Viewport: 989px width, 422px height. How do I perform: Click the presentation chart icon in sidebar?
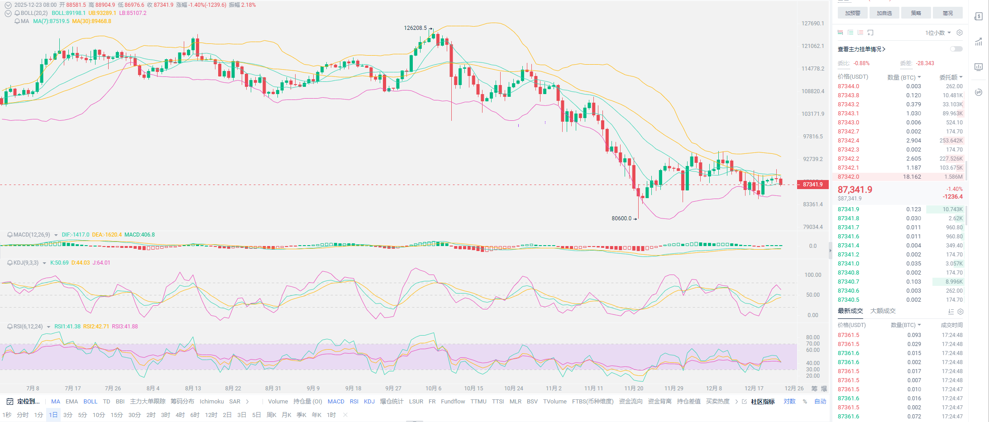pyautogui.click(x=978, y=67)
